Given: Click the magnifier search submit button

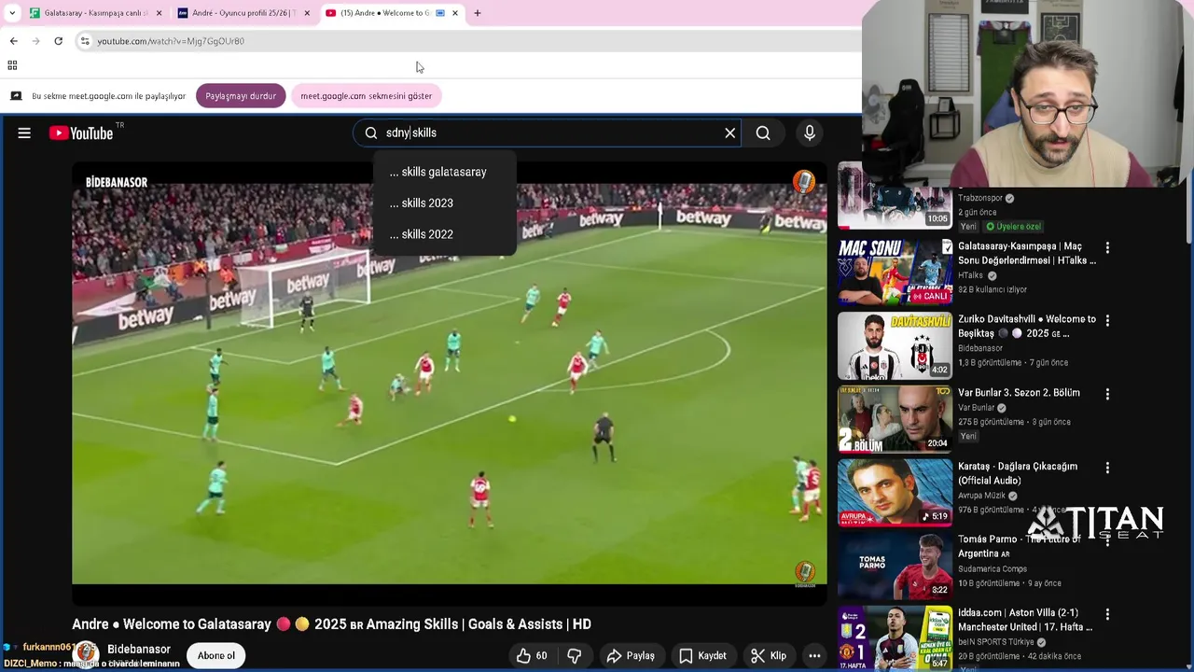Looking at the screenshot, I should (x=763, y=133).
